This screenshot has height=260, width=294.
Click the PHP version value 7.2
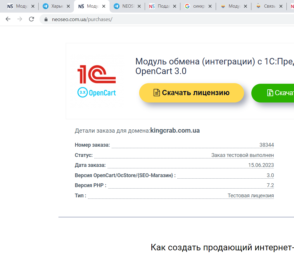[x=270, y=185]
